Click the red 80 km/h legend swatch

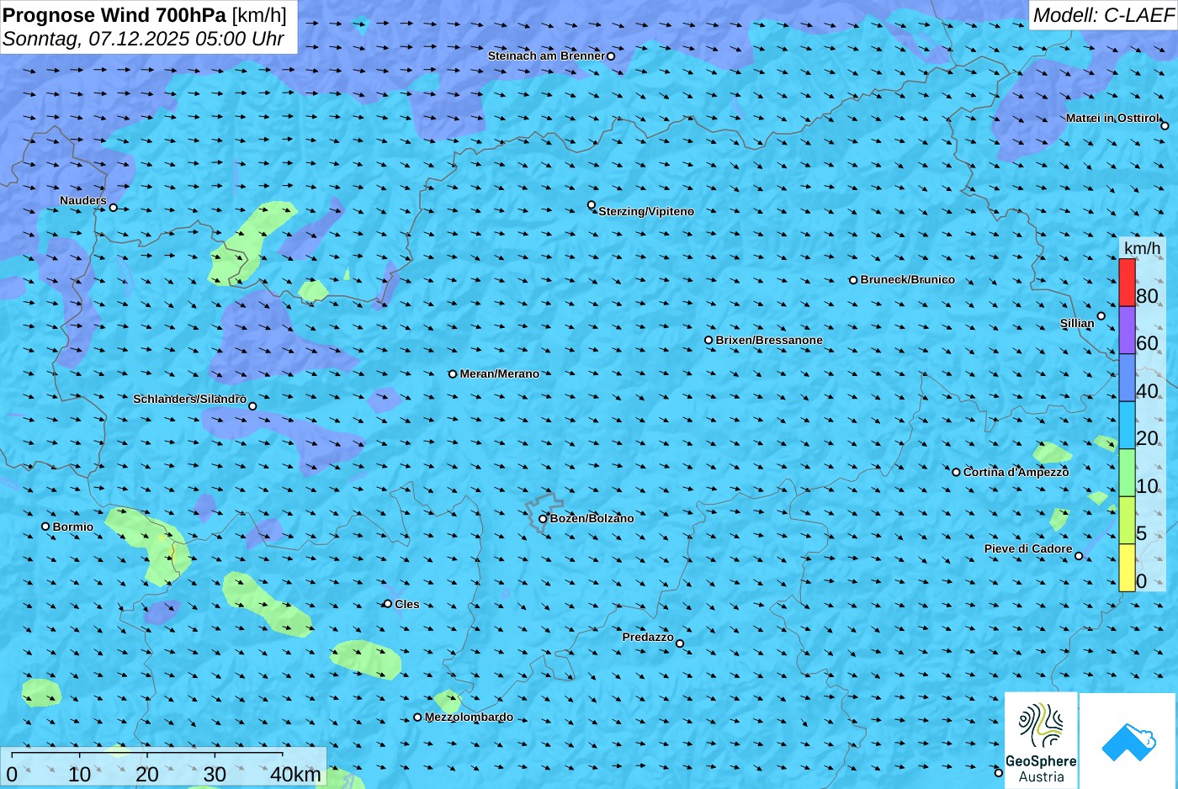click(x=1127, y=283)
